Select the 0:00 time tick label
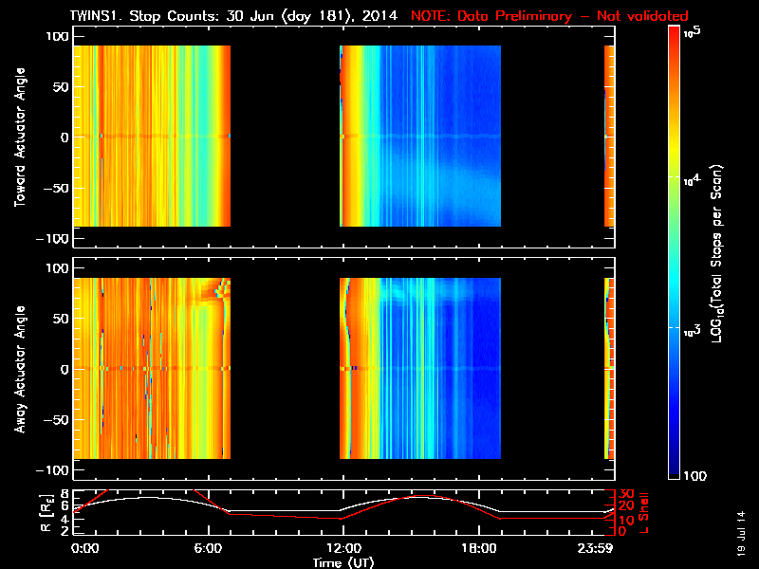The width and height of the screenshot is (759, 569). coord(84,549)
